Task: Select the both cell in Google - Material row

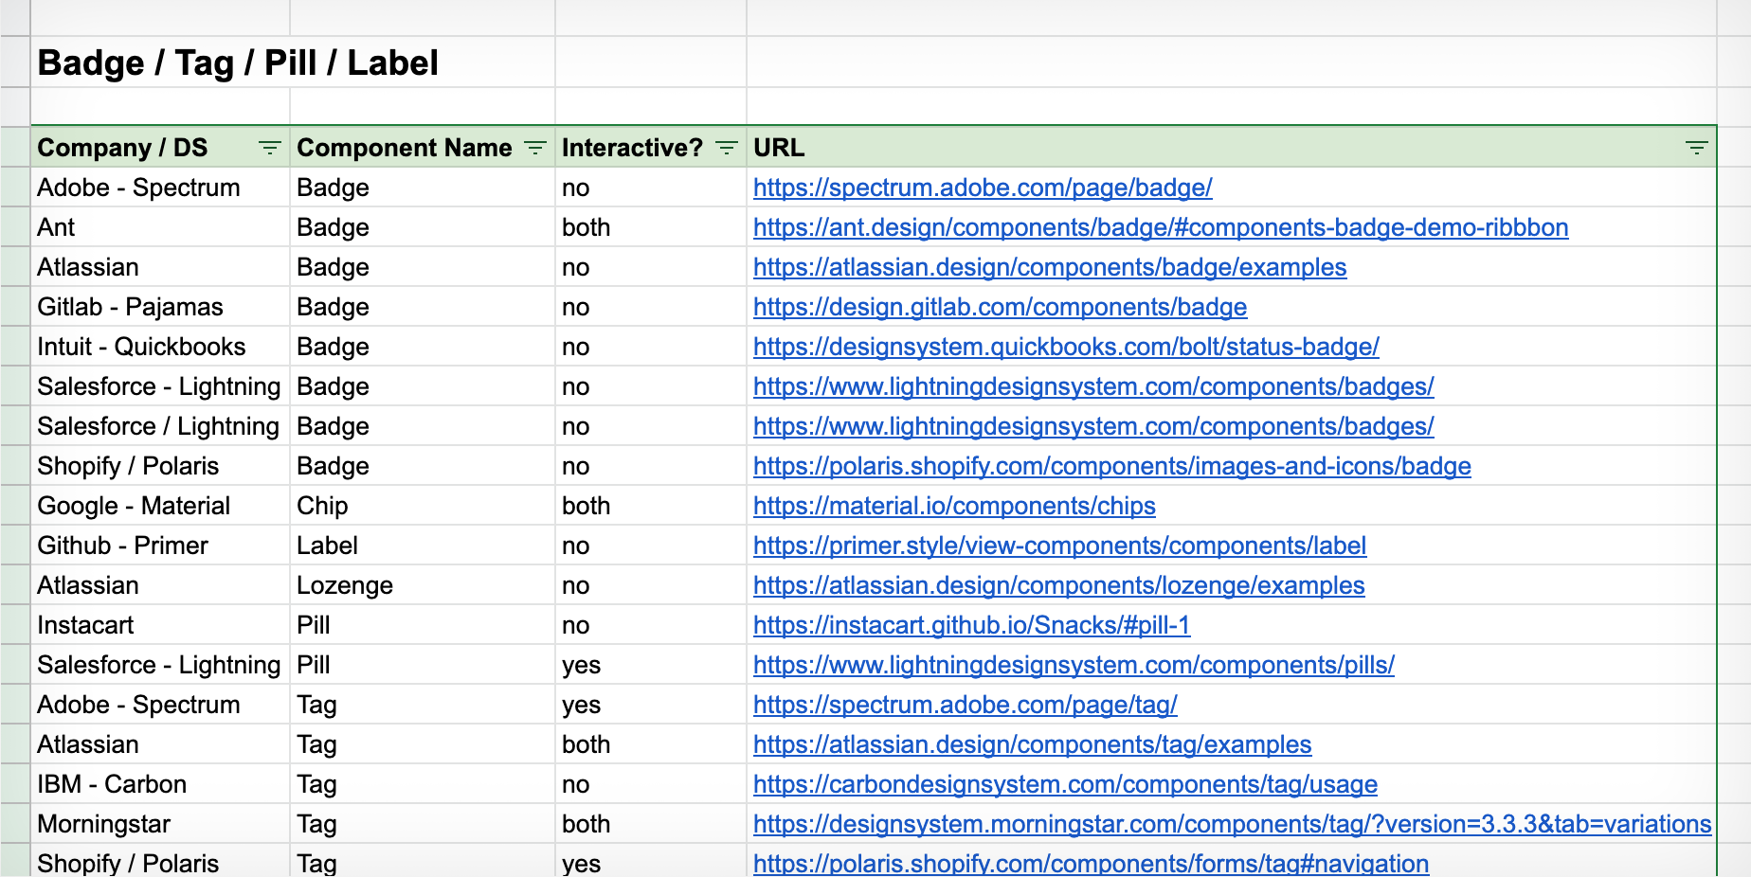Action: [651, 506]
